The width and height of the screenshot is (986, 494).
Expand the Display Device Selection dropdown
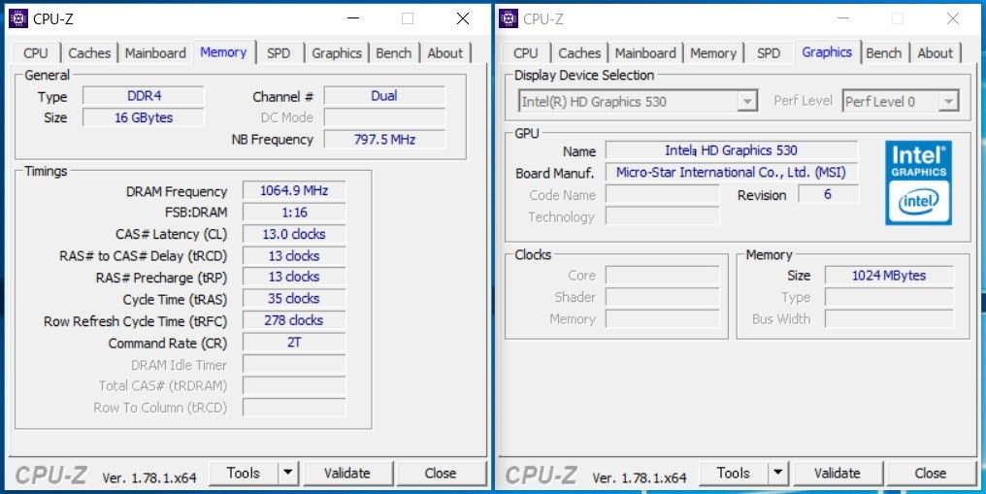click(x=747, y=101)
